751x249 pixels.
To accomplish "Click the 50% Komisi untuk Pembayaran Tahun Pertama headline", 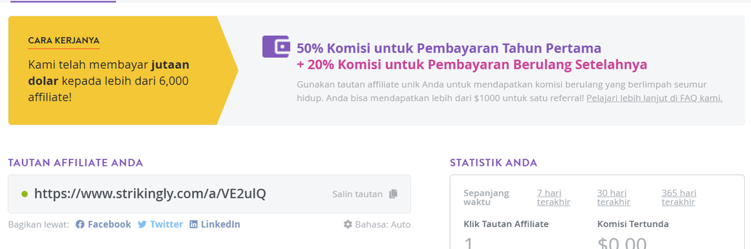I will [449, 48].
